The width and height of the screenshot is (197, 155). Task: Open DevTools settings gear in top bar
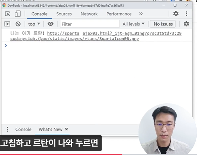[x=176, y=14]
